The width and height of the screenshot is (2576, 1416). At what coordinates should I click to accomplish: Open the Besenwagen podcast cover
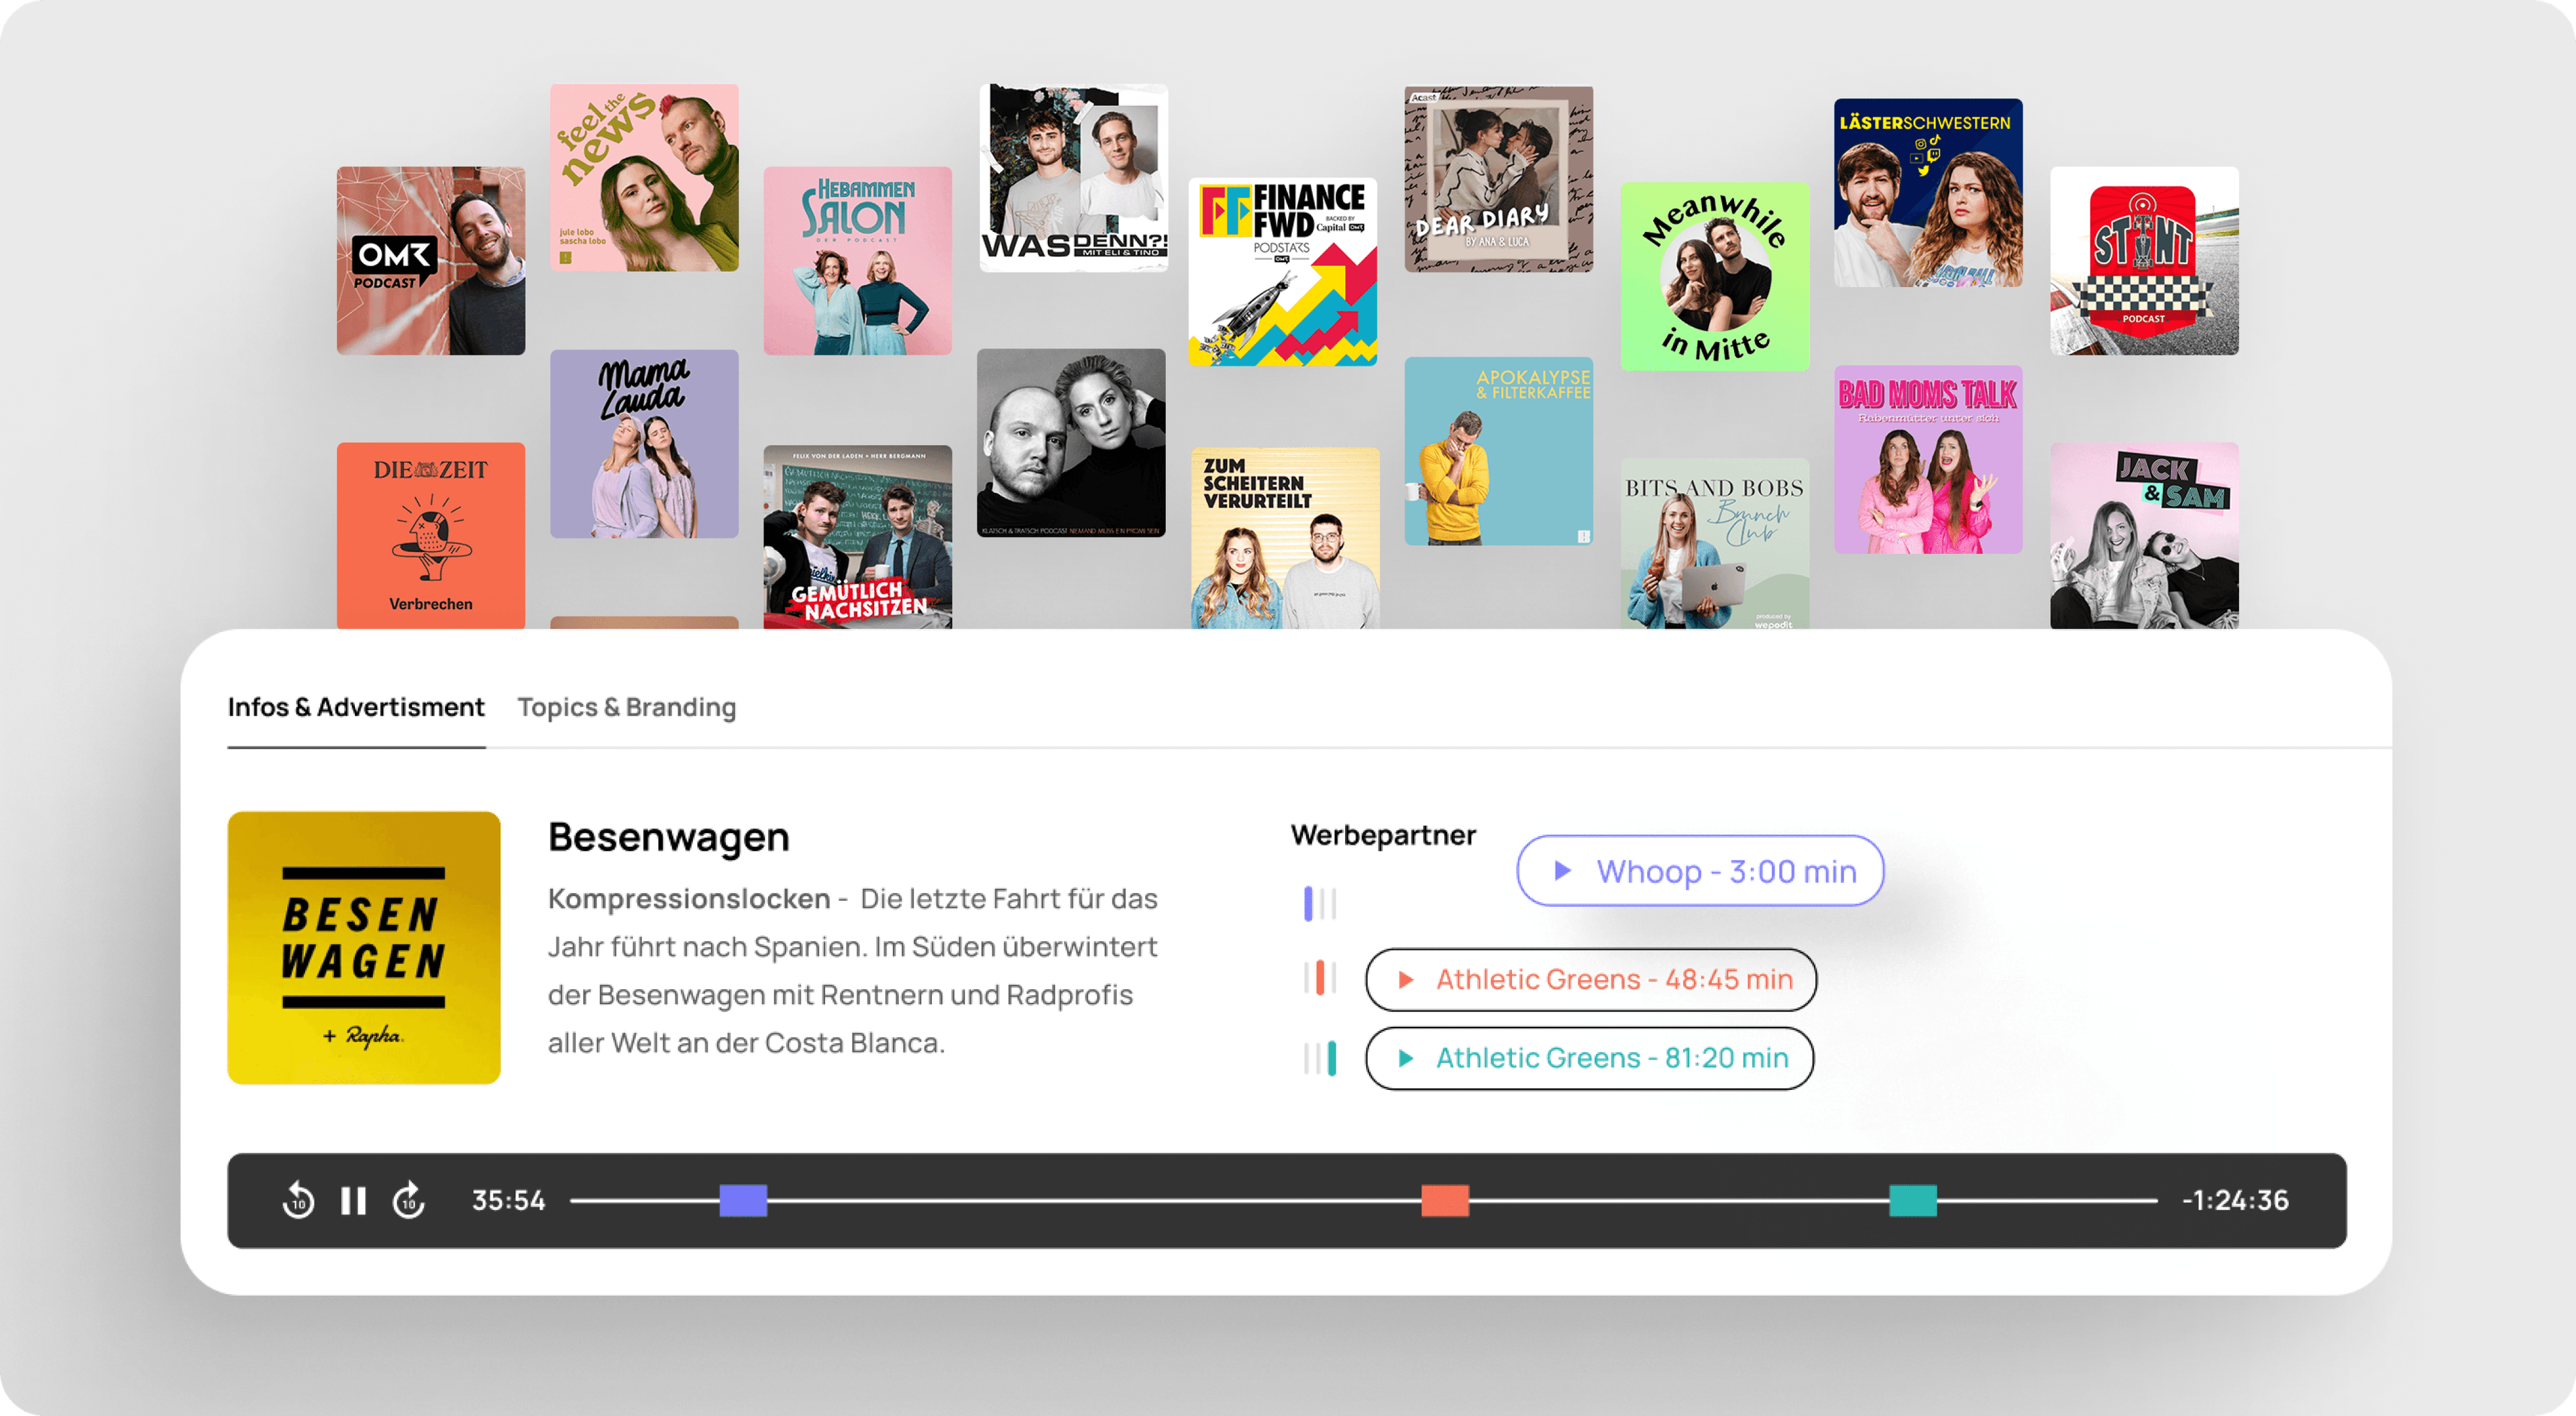(363, 947)
